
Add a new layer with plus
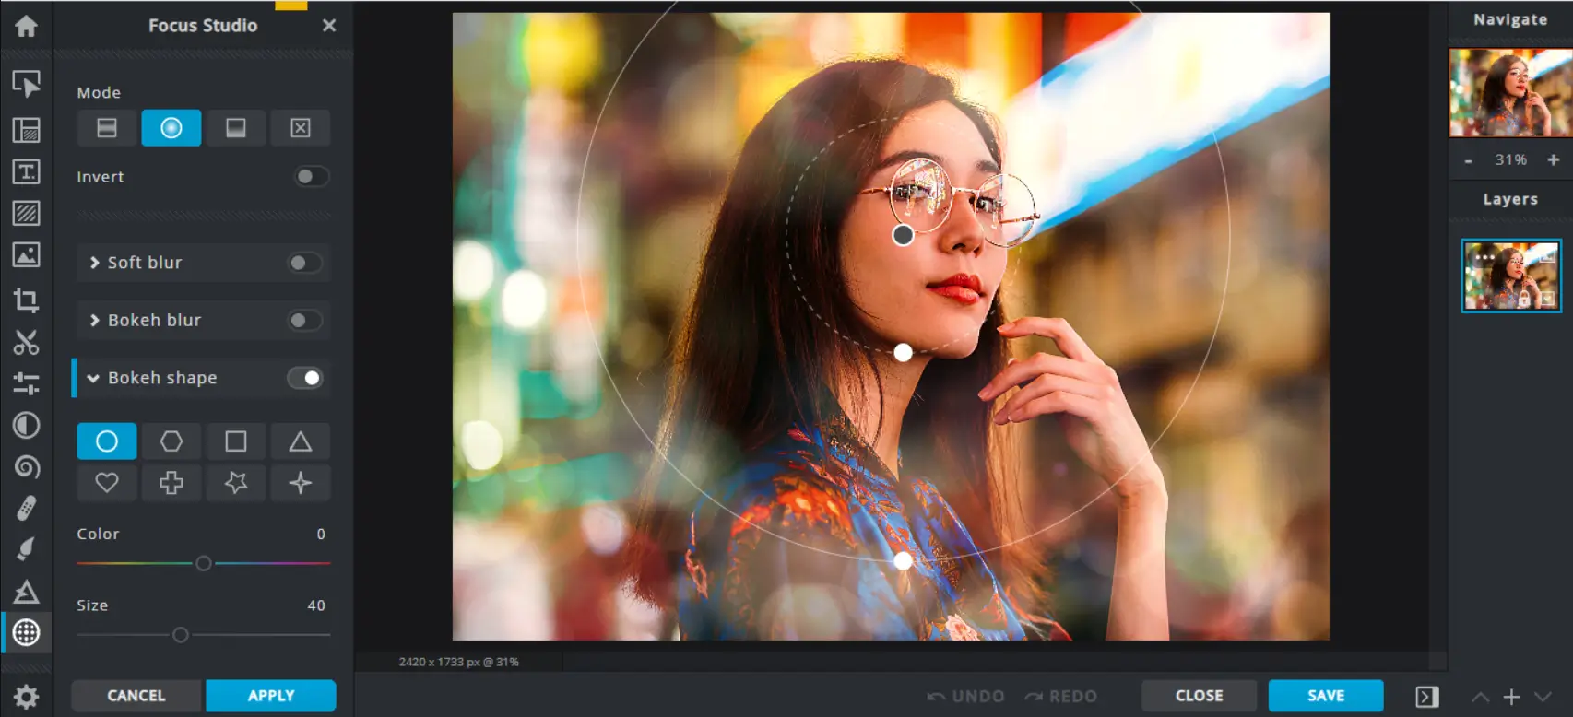coord(1511,697)
